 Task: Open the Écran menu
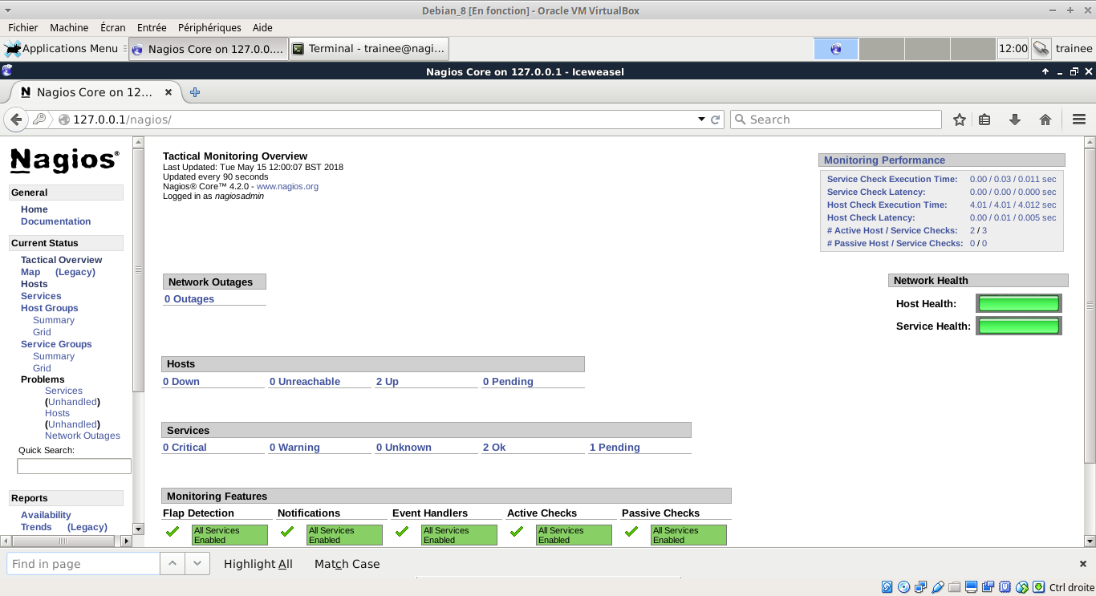tap(113, 27)
